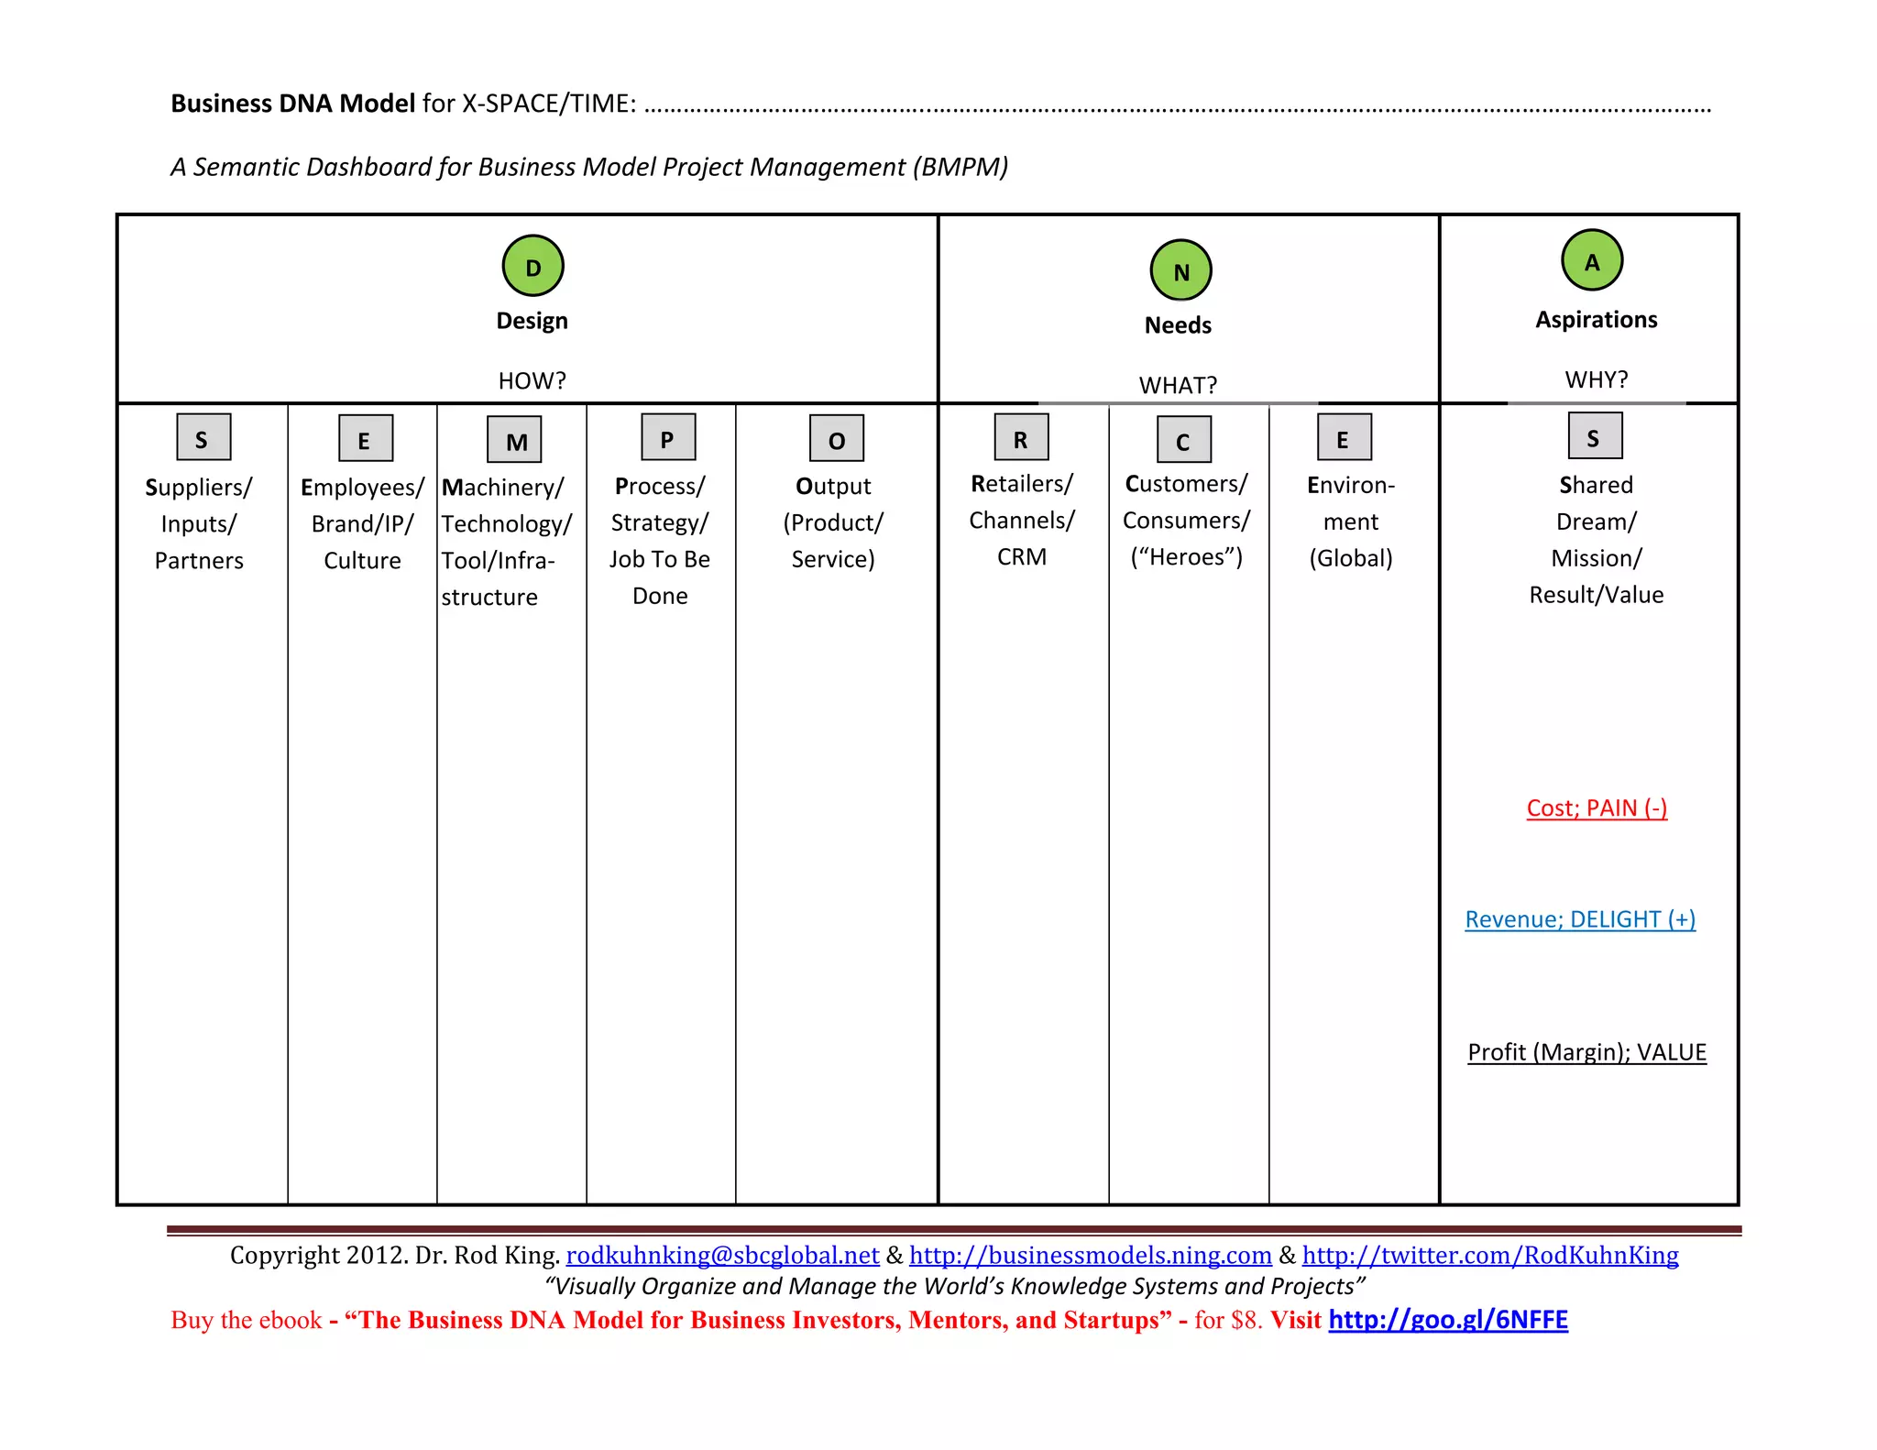The height and width of the screenshot is (1450, 1877).
Task: Open the rodkuhnking@sbcglobal.net email link
Action: click(722, 1255)
